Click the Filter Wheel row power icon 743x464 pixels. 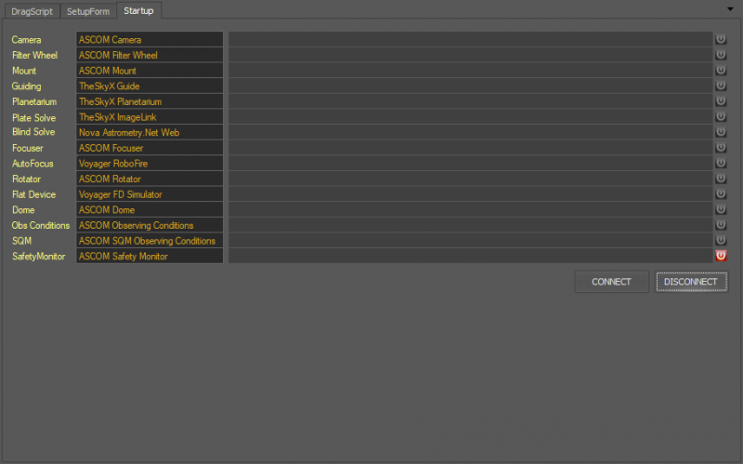[721, 55]
